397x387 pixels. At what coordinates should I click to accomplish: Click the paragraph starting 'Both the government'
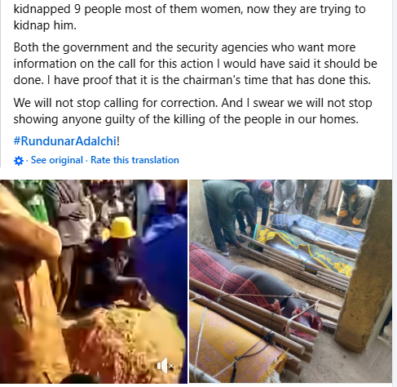tap(196, 64)
